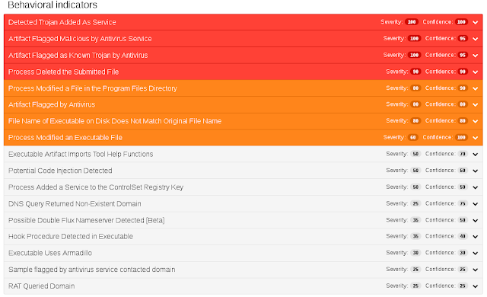487x297 pixels.
Task: Click the Behavioral indicators heading
Action: coord(53,5)
